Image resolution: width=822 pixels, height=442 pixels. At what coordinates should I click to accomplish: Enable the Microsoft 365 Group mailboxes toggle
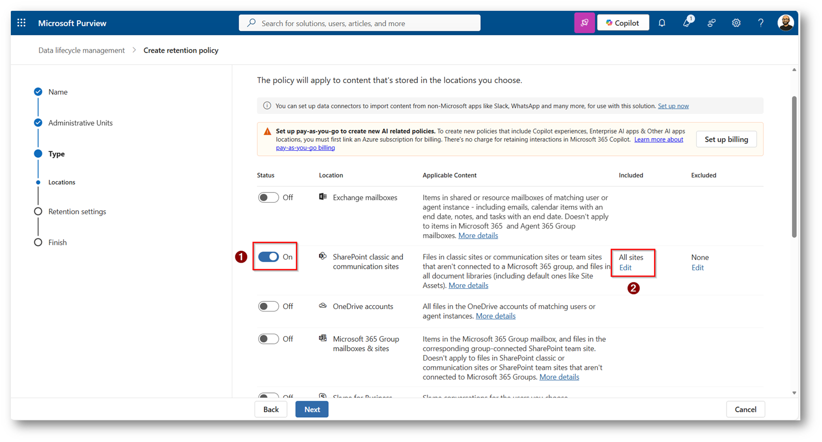[x=268, y=339]
